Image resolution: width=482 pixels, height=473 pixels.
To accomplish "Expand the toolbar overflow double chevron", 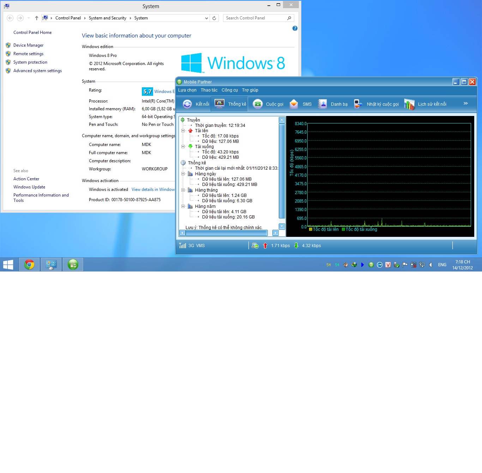I will (x=465, y=104).
